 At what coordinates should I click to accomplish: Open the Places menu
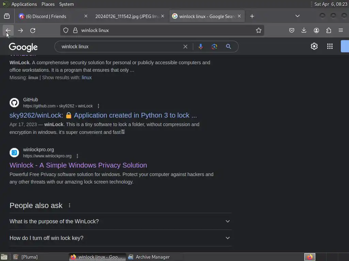(48, 4)
